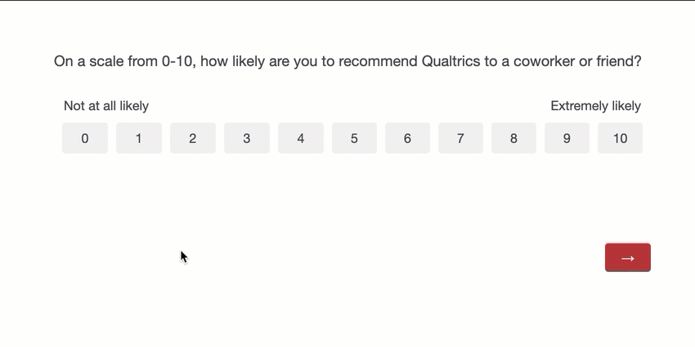Select the 8 rating button
The width and height of the screenshot is (695, 347).
coord(513,138)
